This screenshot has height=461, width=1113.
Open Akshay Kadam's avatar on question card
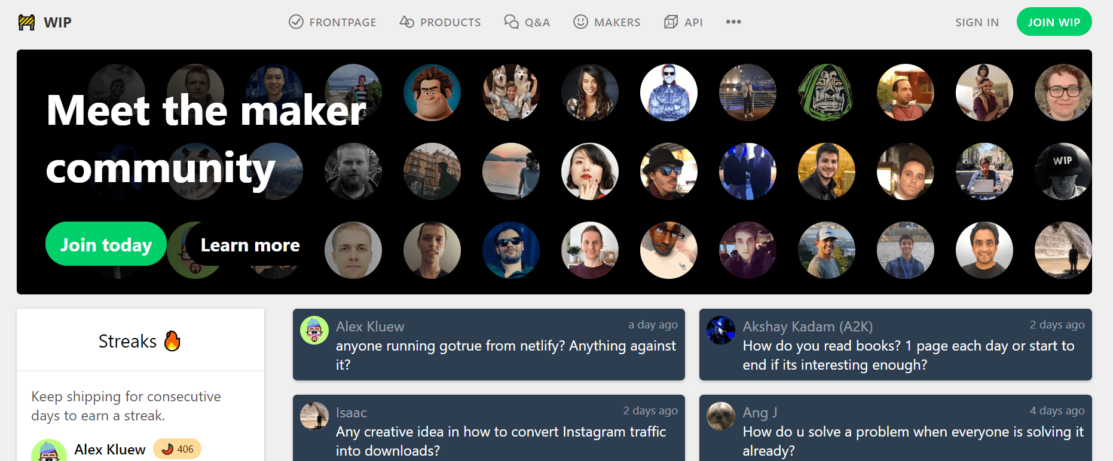721,330
